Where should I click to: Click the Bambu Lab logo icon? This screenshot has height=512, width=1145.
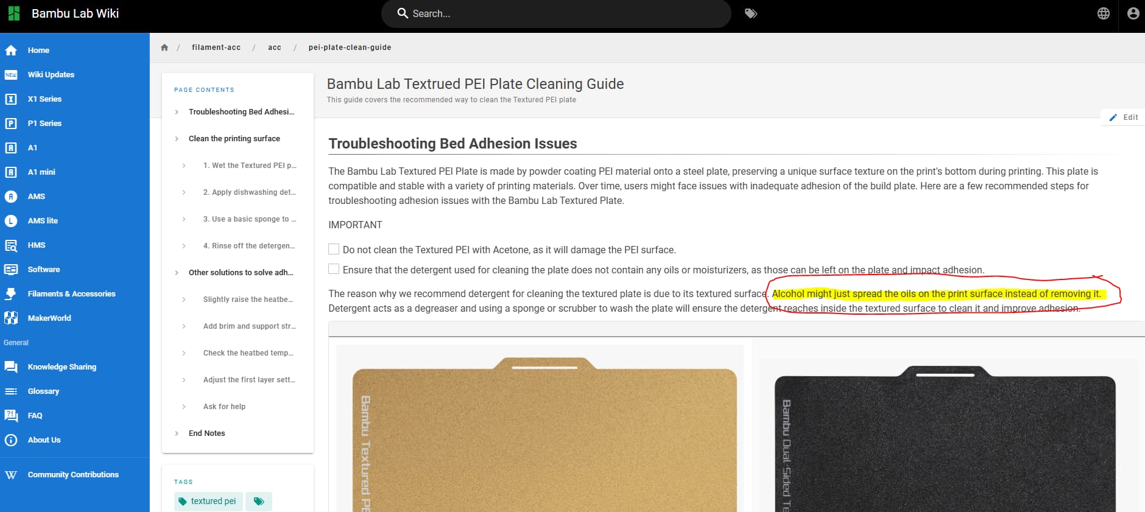coord(13,13)
